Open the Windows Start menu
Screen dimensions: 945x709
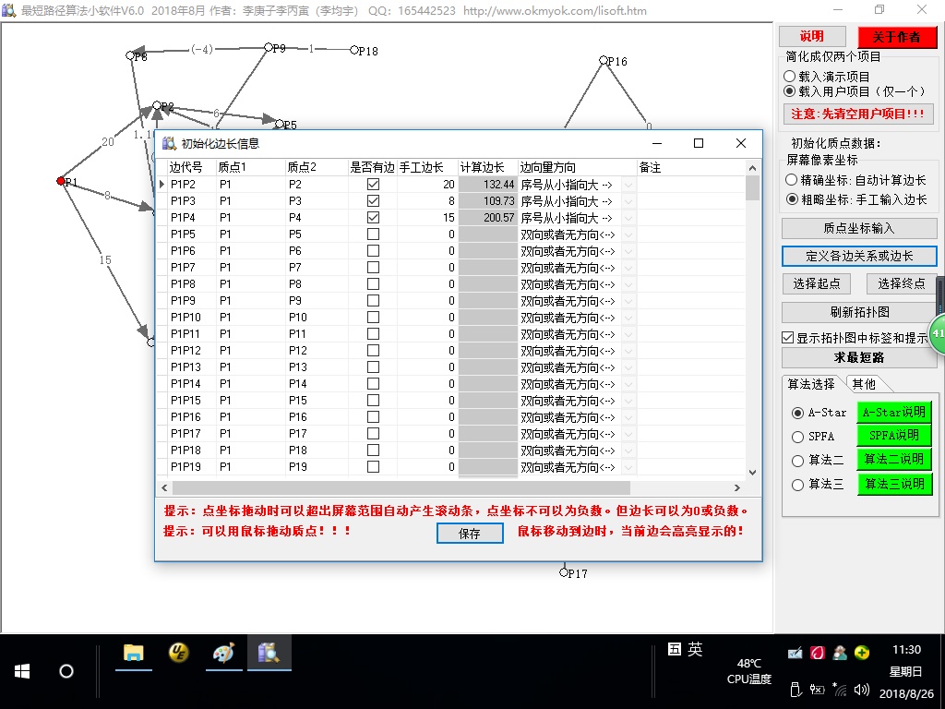point(22,671)
